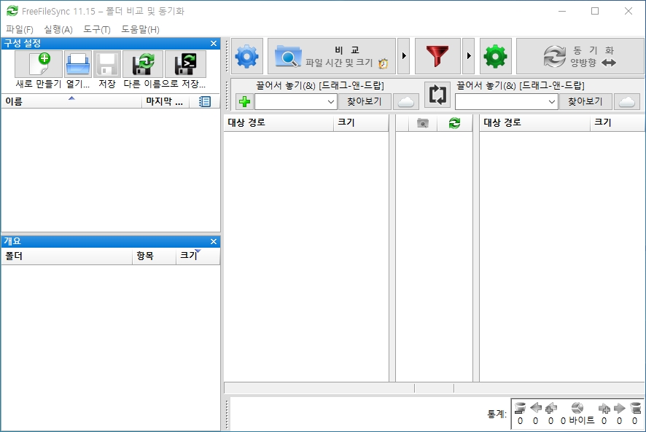Viewport: 646px width, 432px height.
Task: Open synchronization settings green gear icon
Action: 496,56
